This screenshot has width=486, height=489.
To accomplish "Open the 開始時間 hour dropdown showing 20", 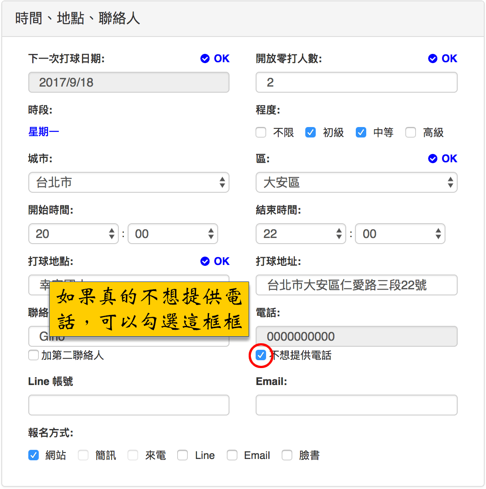I will pos(73,234).
